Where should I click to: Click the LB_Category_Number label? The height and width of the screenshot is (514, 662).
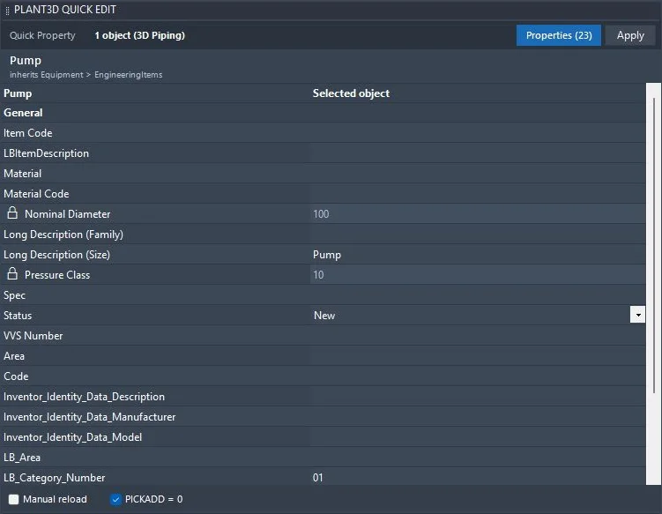[x=55, y=478]
